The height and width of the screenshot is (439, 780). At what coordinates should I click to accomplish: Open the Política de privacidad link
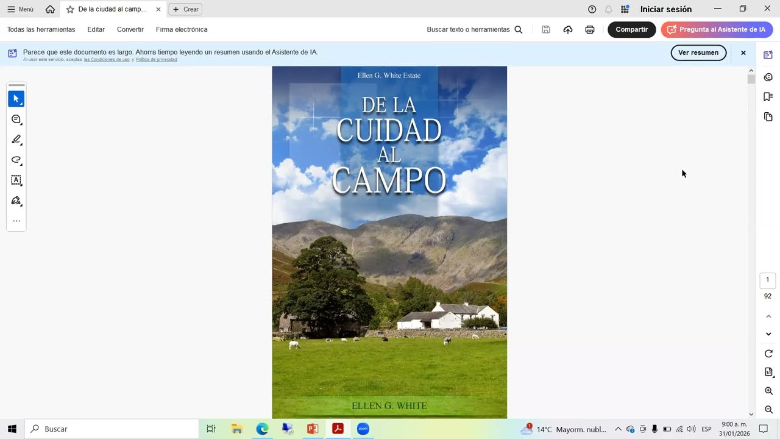click(157, 60)
